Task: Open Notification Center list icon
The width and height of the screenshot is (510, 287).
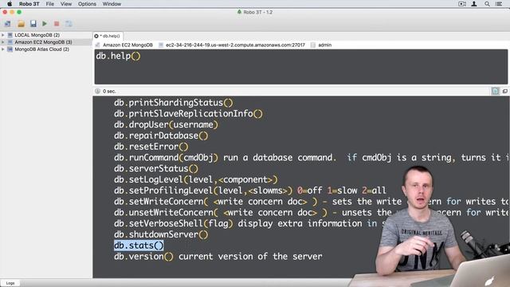Action: pos(499,4)
